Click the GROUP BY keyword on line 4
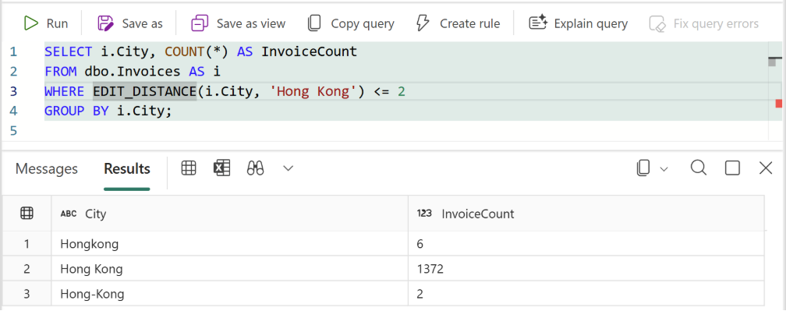 [x=76, y=111]
